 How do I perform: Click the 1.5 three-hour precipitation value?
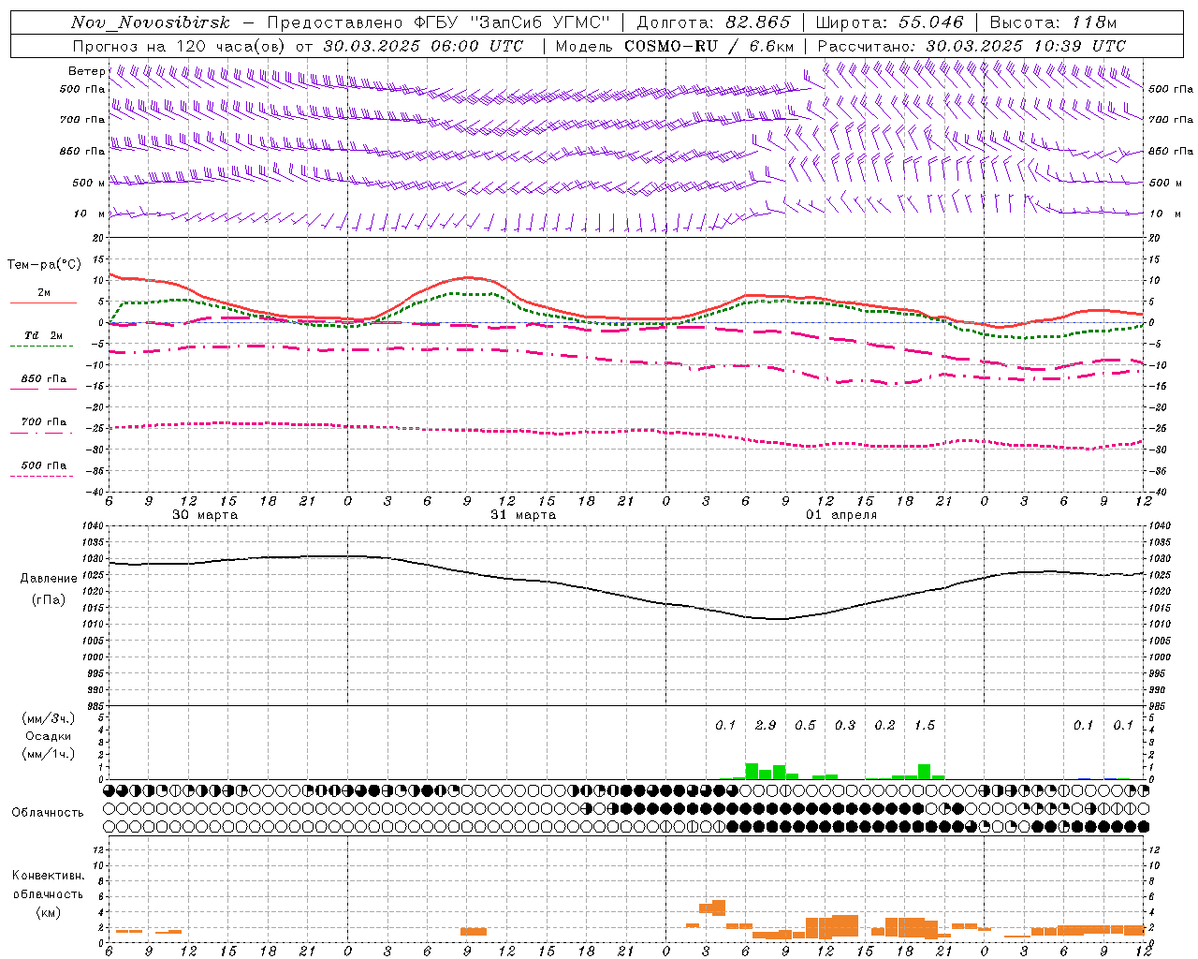pos(925,725)
